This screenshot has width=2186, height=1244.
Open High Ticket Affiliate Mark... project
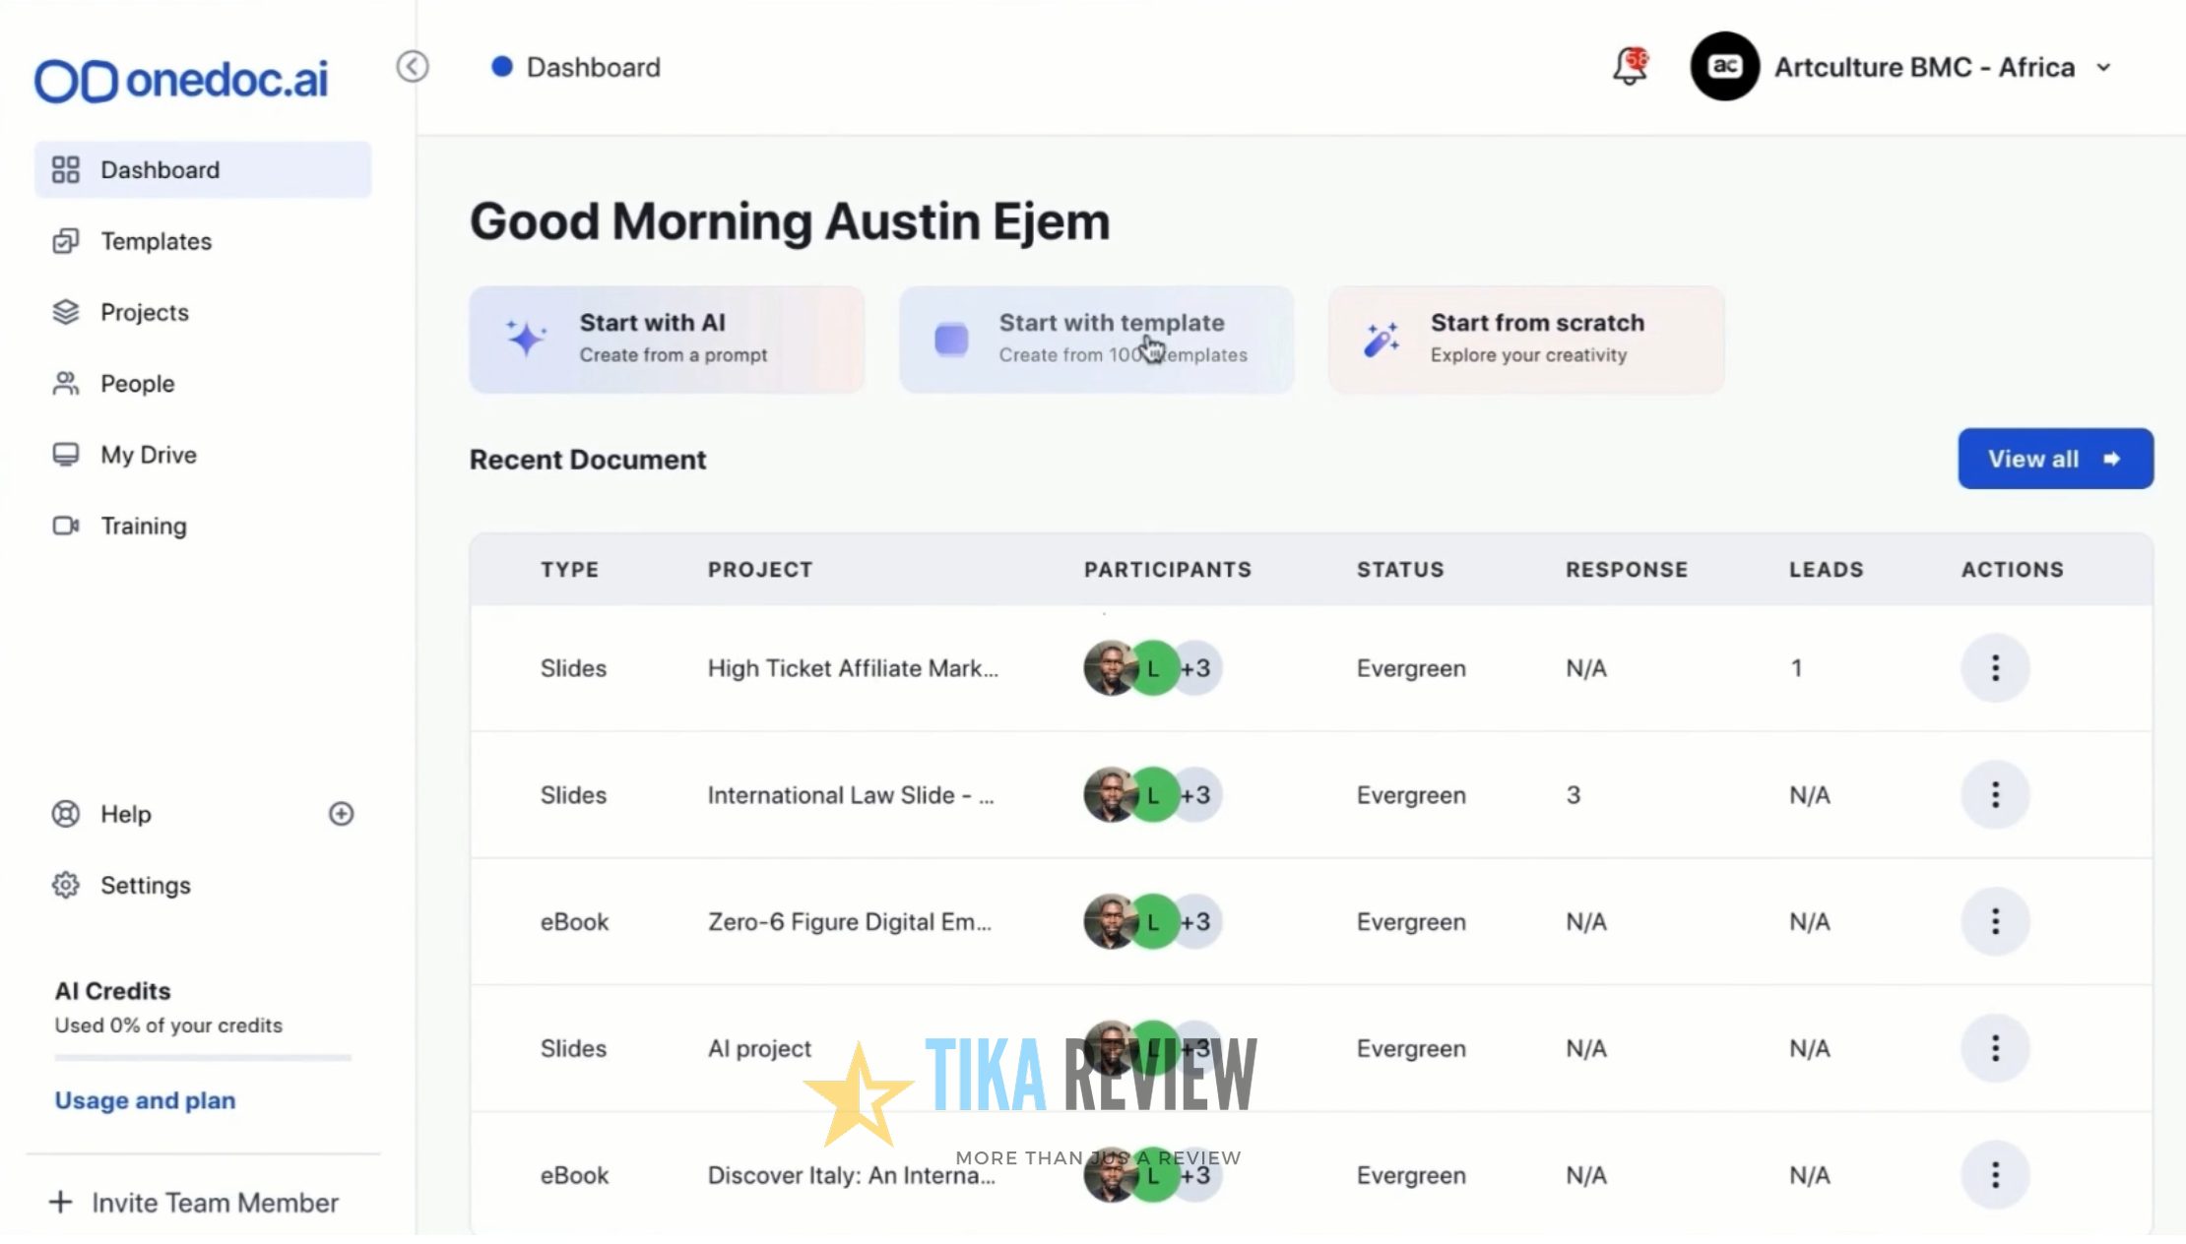853,668
